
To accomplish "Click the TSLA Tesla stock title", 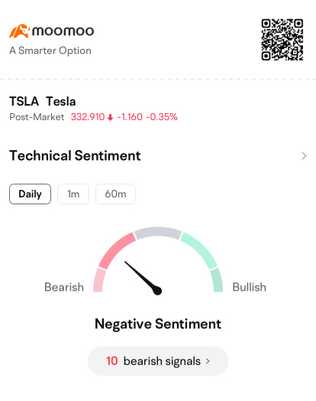I will click(43, 101).
